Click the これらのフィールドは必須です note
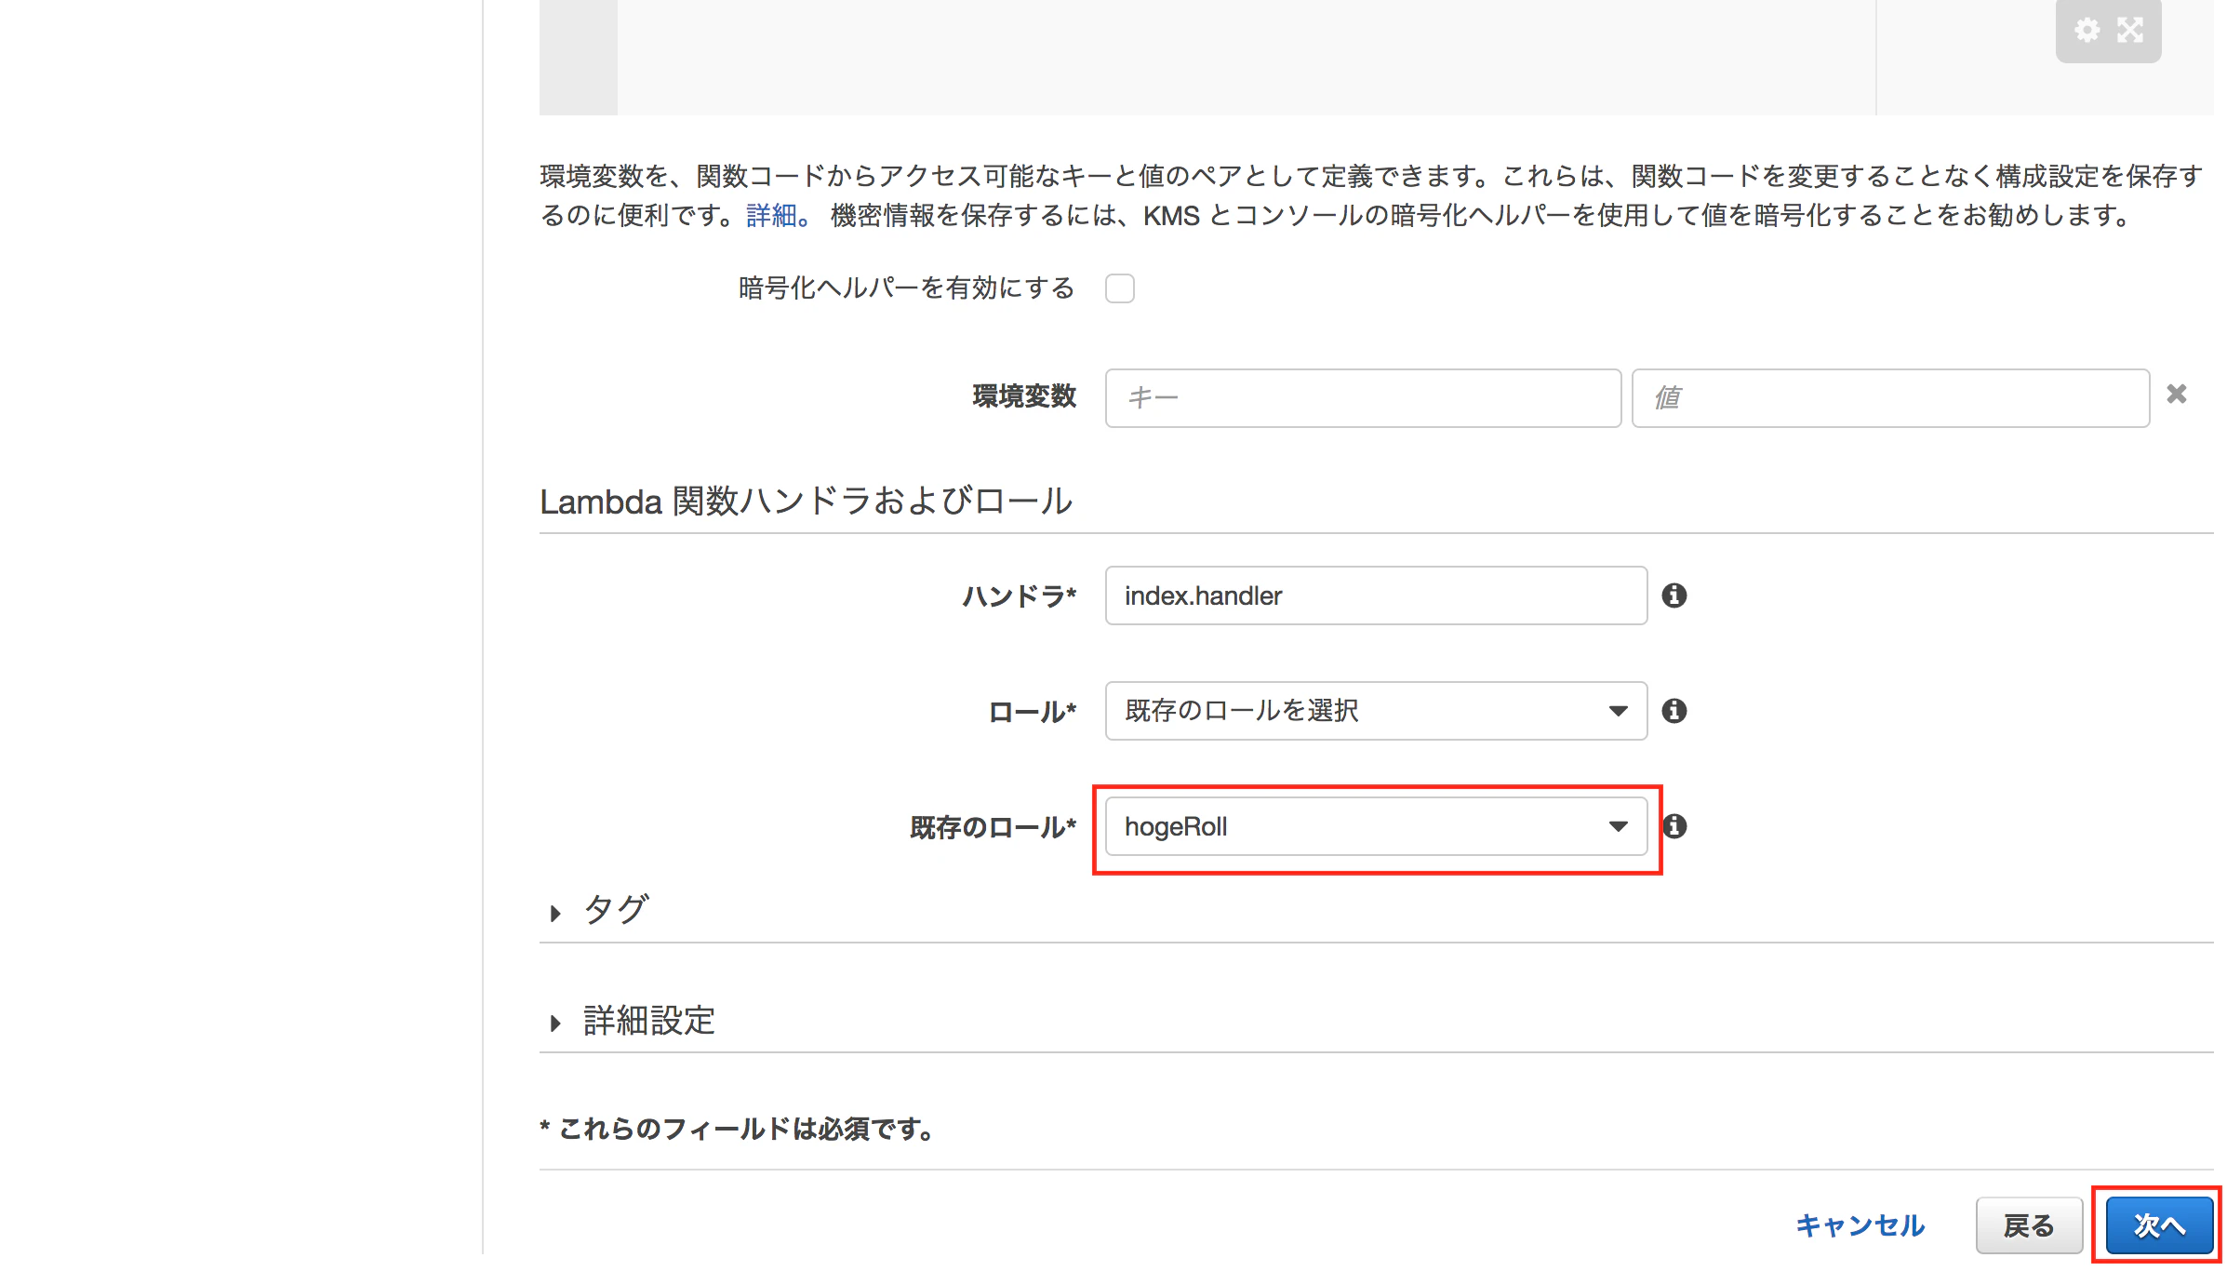This screenshot has height=1271, width=2227. click(737, 1129)
